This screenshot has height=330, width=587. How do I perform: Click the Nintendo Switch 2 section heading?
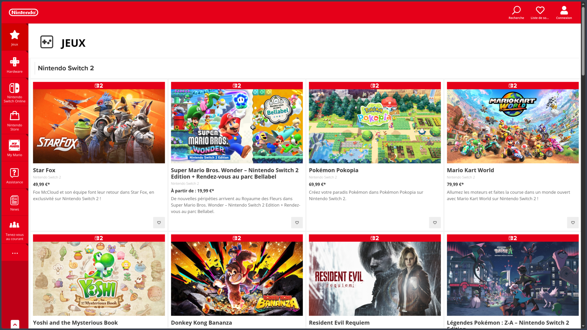coord(66,68)
